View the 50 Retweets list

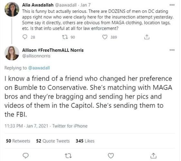18,141
